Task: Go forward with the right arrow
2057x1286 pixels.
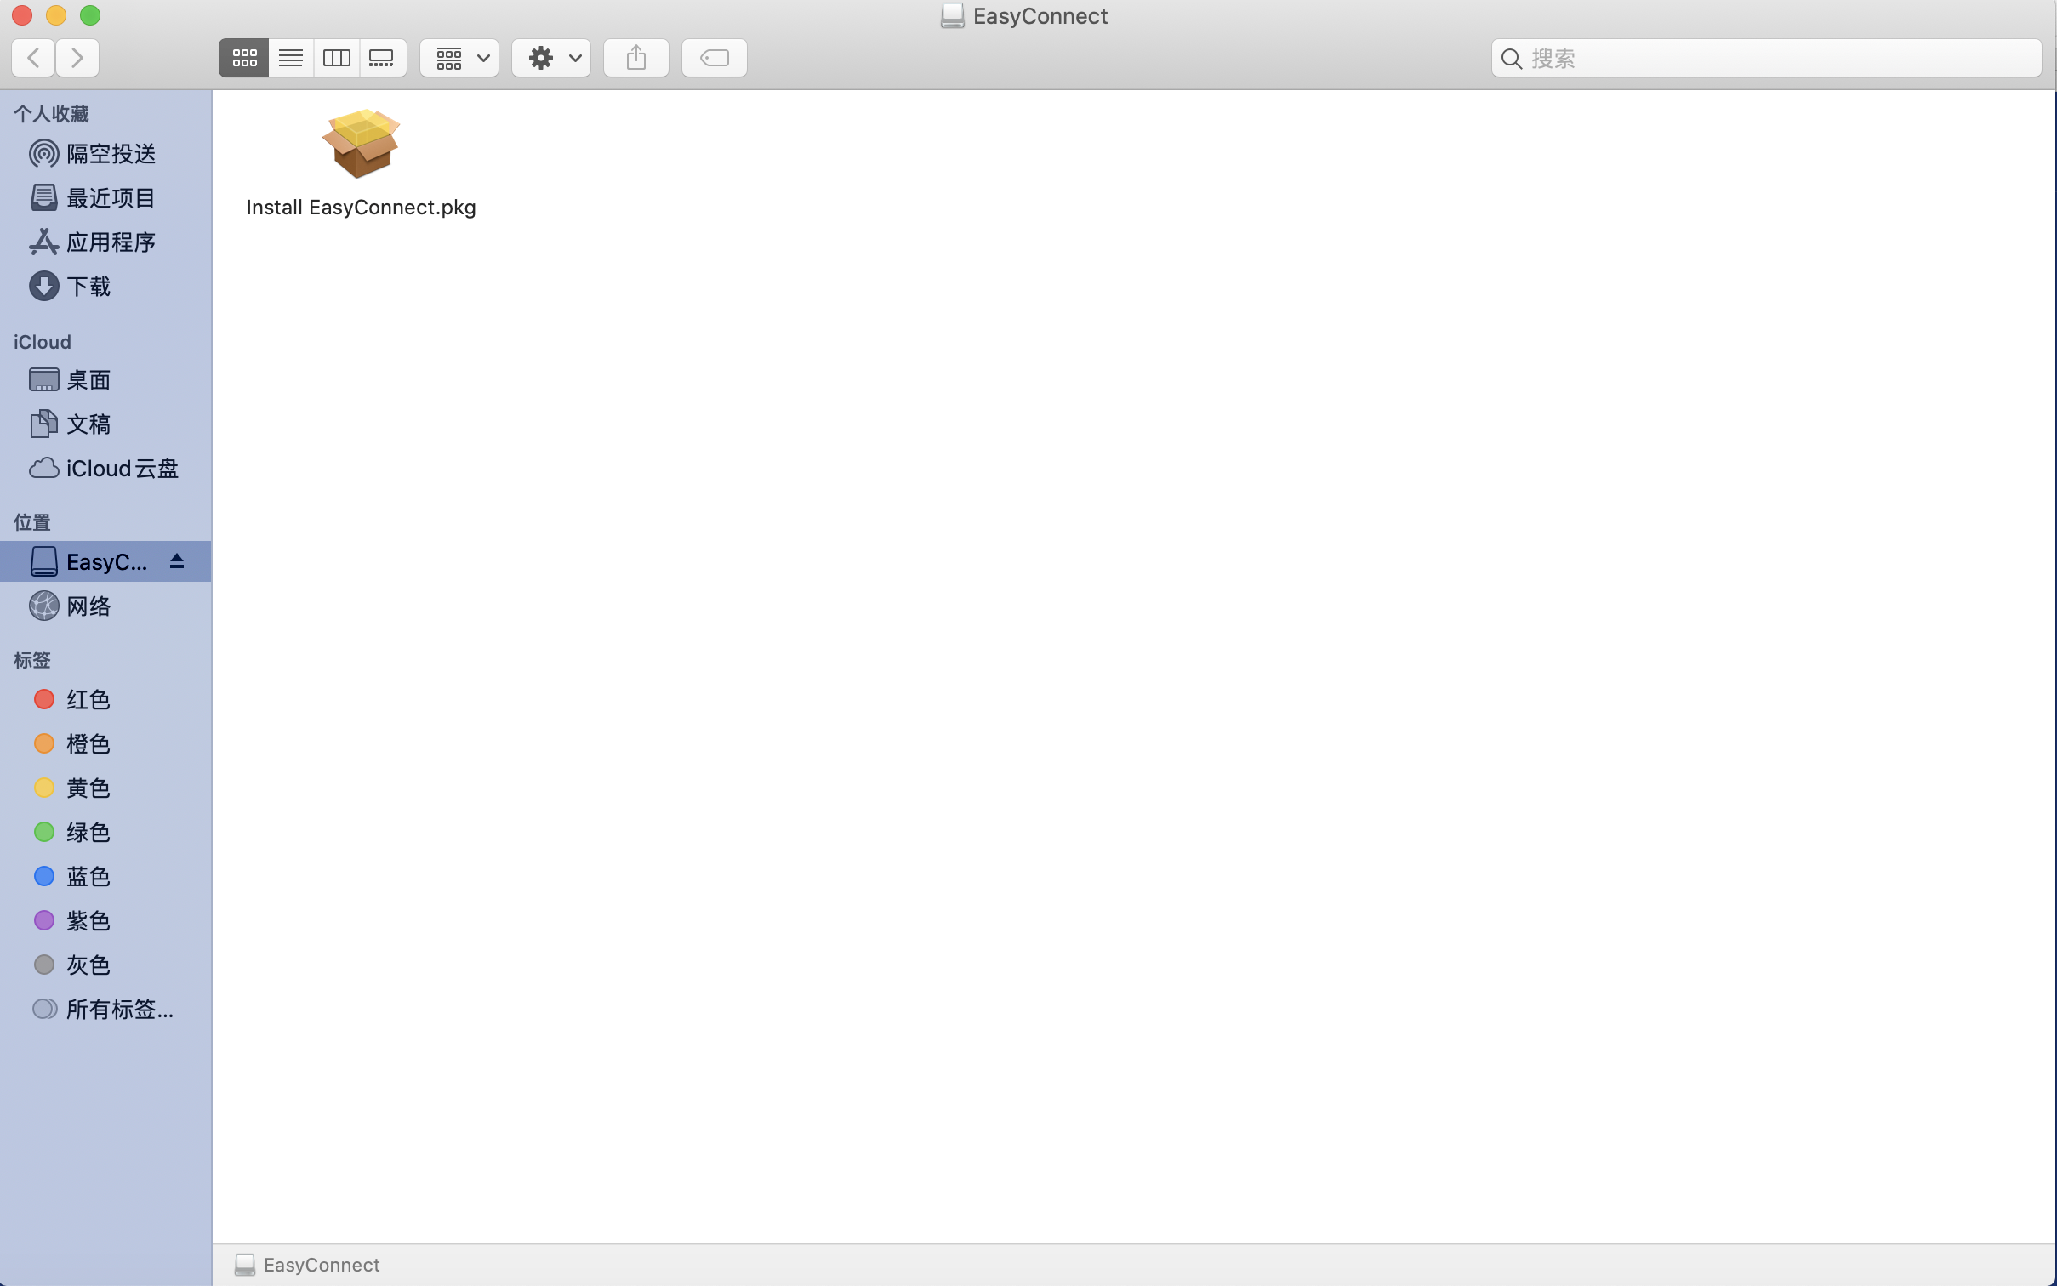Action: (77, 58)
